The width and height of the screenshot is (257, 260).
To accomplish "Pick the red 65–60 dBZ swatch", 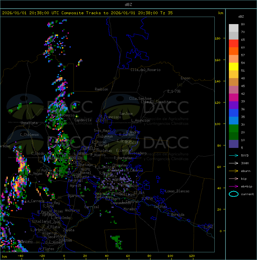I will (234, 44).
